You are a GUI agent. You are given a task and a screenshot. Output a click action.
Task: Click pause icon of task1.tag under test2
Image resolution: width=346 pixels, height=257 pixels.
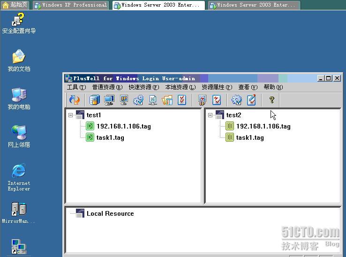pyautogui.click(x=230, y=137)
